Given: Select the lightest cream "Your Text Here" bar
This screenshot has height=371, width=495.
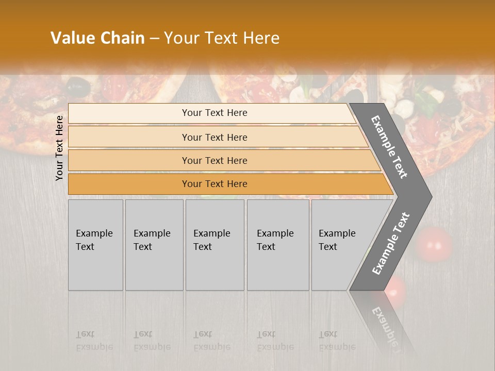Looking at the screenshot, I should [x=214, y=113].
